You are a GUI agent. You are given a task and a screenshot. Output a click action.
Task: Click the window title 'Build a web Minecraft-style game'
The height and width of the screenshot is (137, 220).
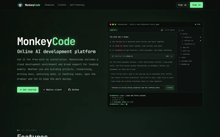click(145, 24)
